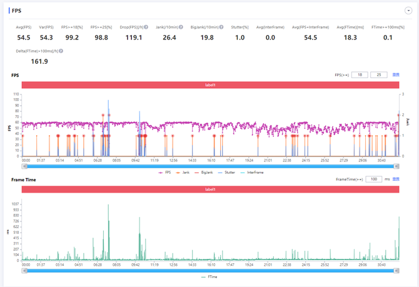The height and width of the screenshot is (287, 419).
Task: Click the help icon next to Drop(FPS)[/h]
Action: point(146,27)
